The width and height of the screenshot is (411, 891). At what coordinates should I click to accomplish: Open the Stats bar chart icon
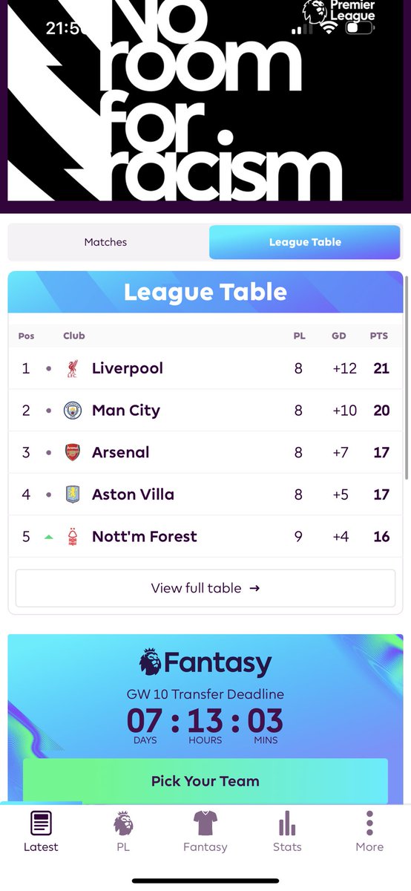(x=287, y=823)
